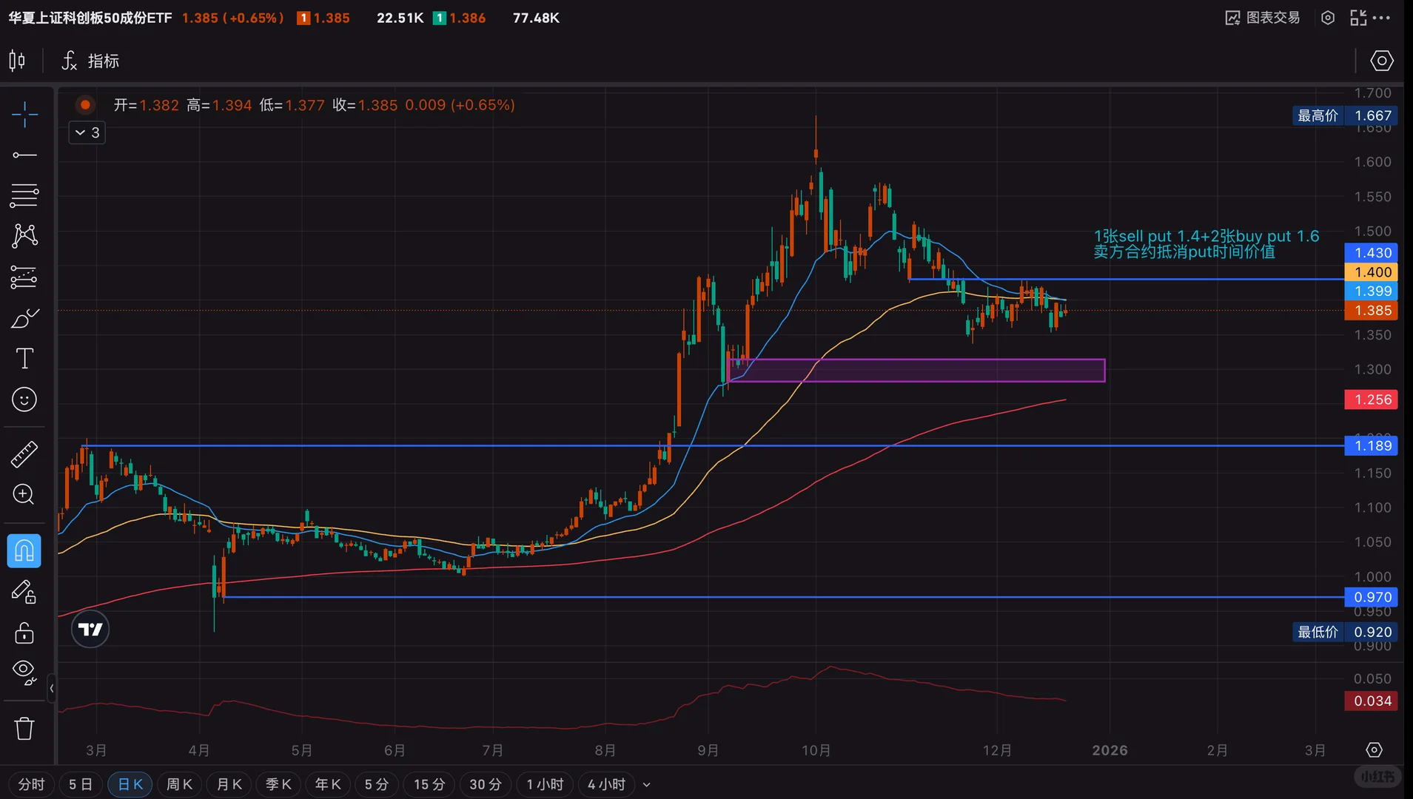Switch to the 1小时 timeframe tab
This screenshot has height=799, width=1413.
[544, 784]
